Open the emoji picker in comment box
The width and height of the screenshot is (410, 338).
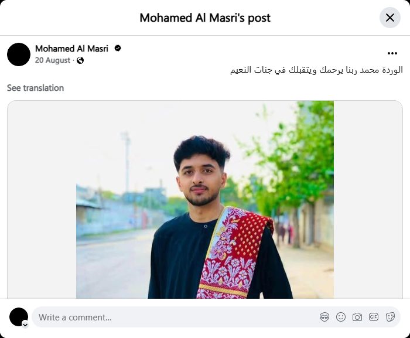coord(341,317)
